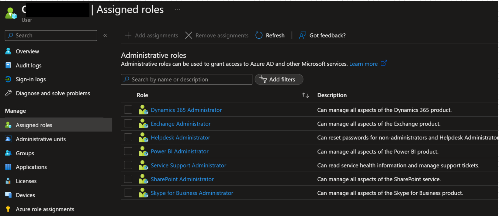Click the Search by name or description field
Viewport: 499px width, 216px height.
186,79
